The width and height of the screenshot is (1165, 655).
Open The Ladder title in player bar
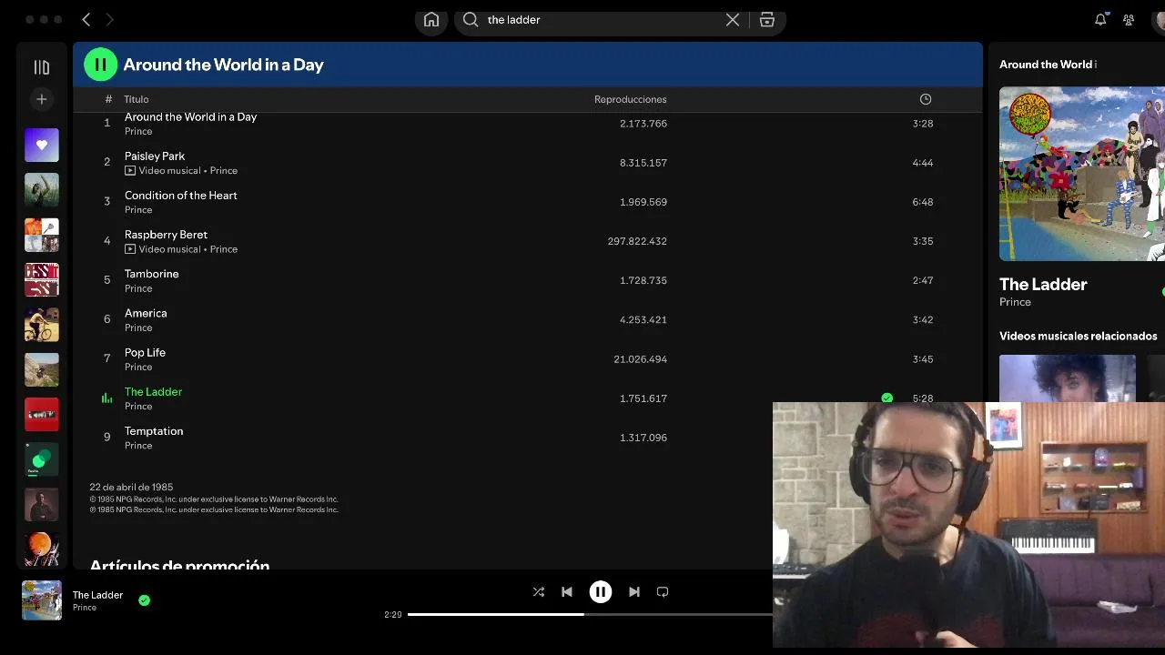(x=97, y=595)
